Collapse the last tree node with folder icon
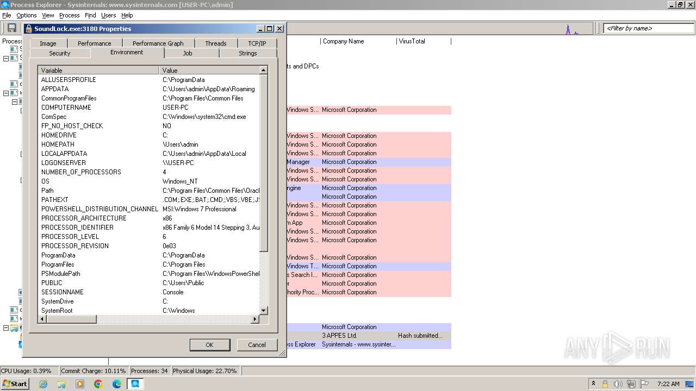The image size is (696, 391). pyautogui.click(x=6, y=328)
